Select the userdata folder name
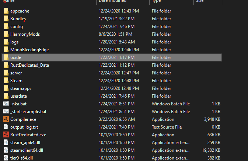 click(19, 96)
